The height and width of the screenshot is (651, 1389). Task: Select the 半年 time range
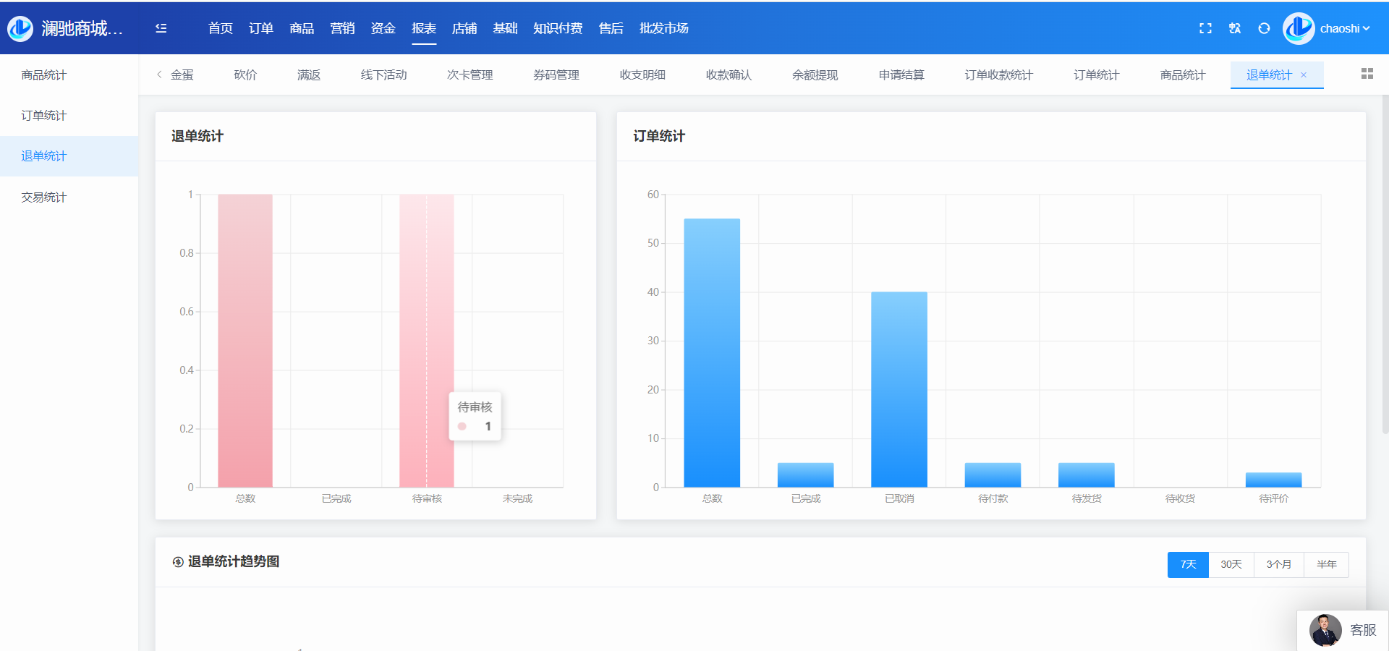(1326, 564)
